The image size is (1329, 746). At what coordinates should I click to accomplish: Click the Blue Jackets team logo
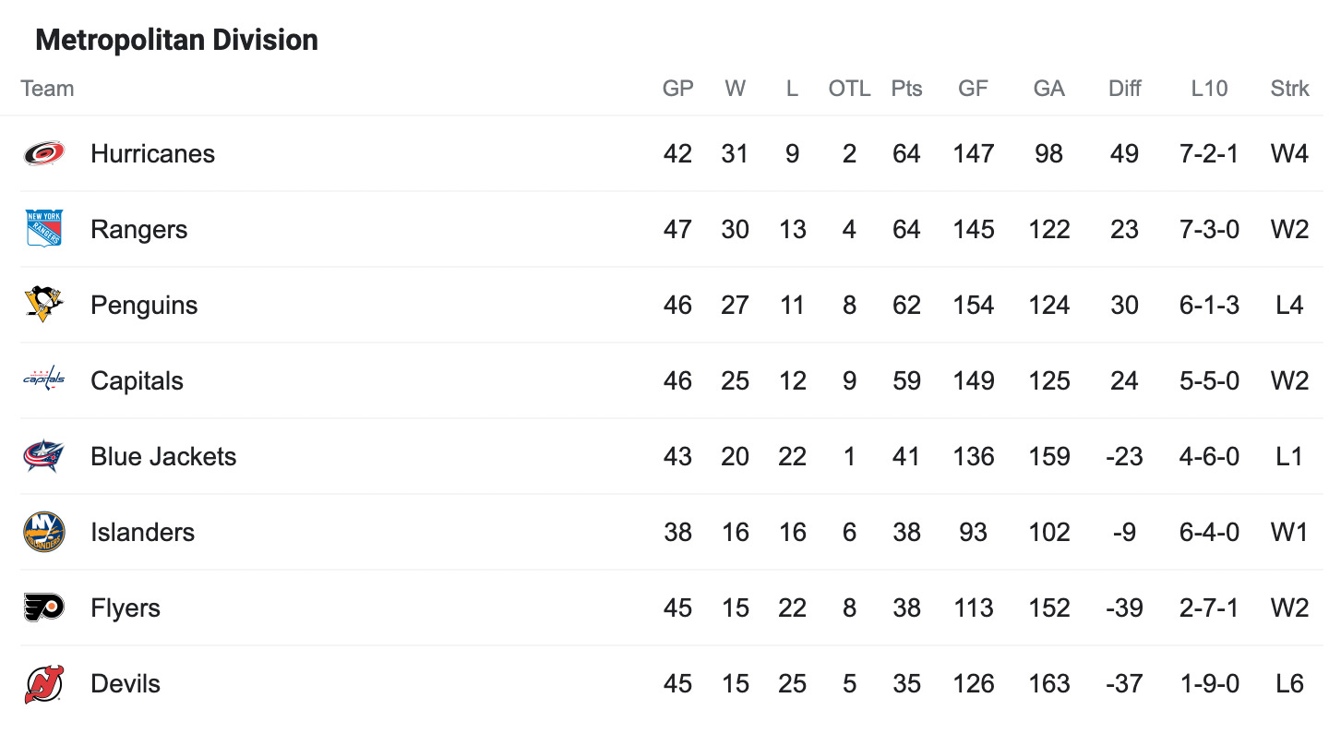point(44,456)
